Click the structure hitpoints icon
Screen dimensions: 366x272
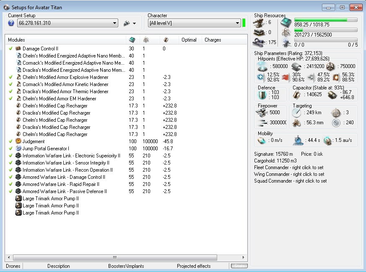[330, 67]
